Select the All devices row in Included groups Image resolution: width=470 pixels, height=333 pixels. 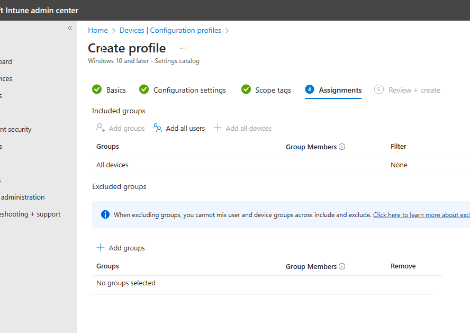click(112, 165)
